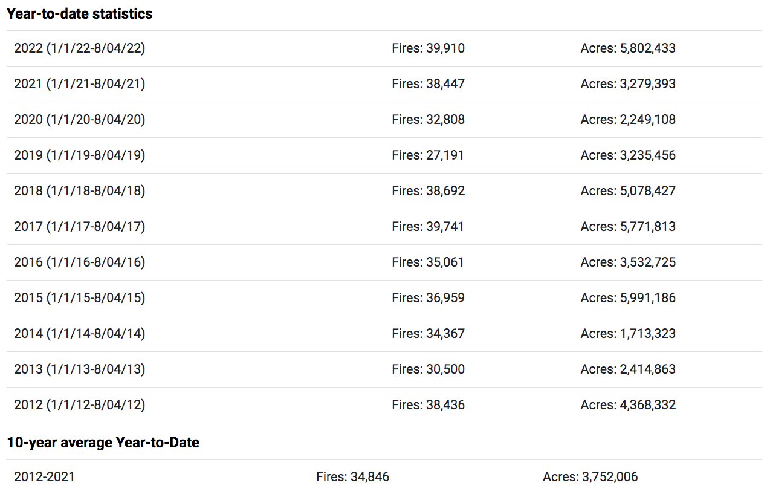Click 'Acres: 5,078,427' value
Viewport: 770px width, 497px height.
click(628, 191)
